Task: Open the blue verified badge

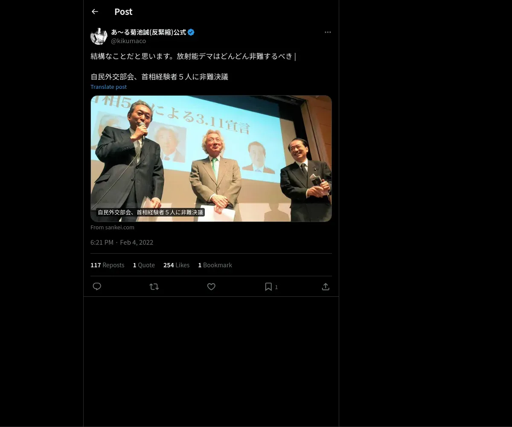Action: tap(191, 32)
